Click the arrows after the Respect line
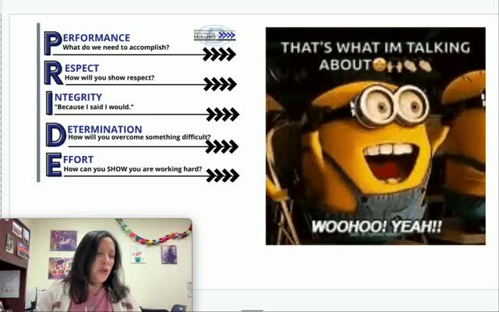Image resolution: width=499 pixels, height=312 pixels. pos(220,83)
